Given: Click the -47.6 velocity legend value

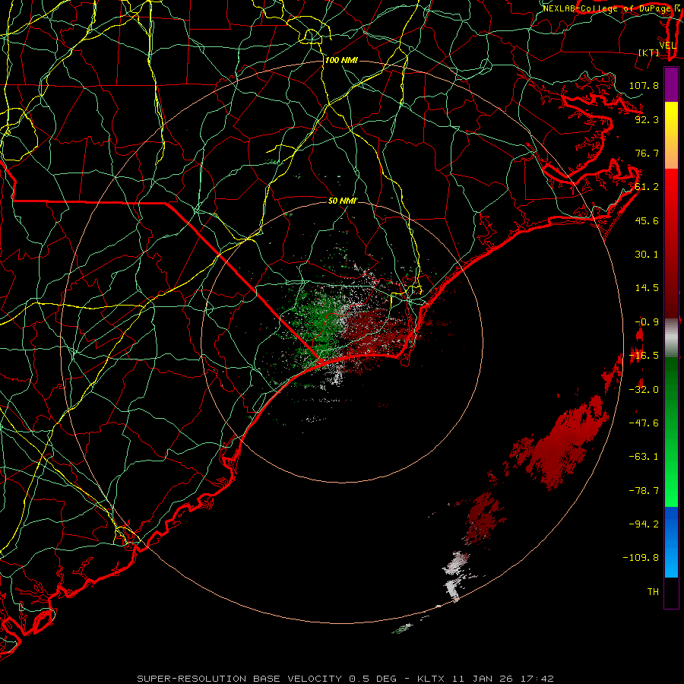Looking at the screenshot, I should click(x=644, y=423).
